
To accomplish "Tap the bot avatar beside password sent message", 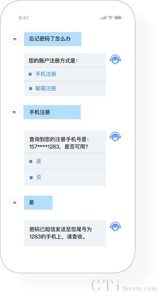I will coord(115,227).
